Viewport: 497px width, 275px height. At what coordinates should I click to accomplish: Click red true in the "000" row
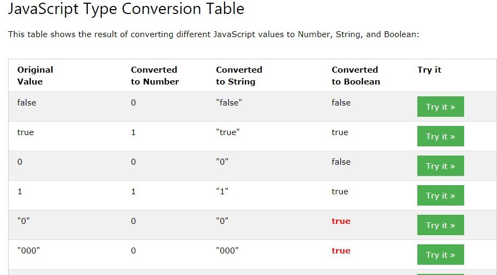(x=341, y=250)
